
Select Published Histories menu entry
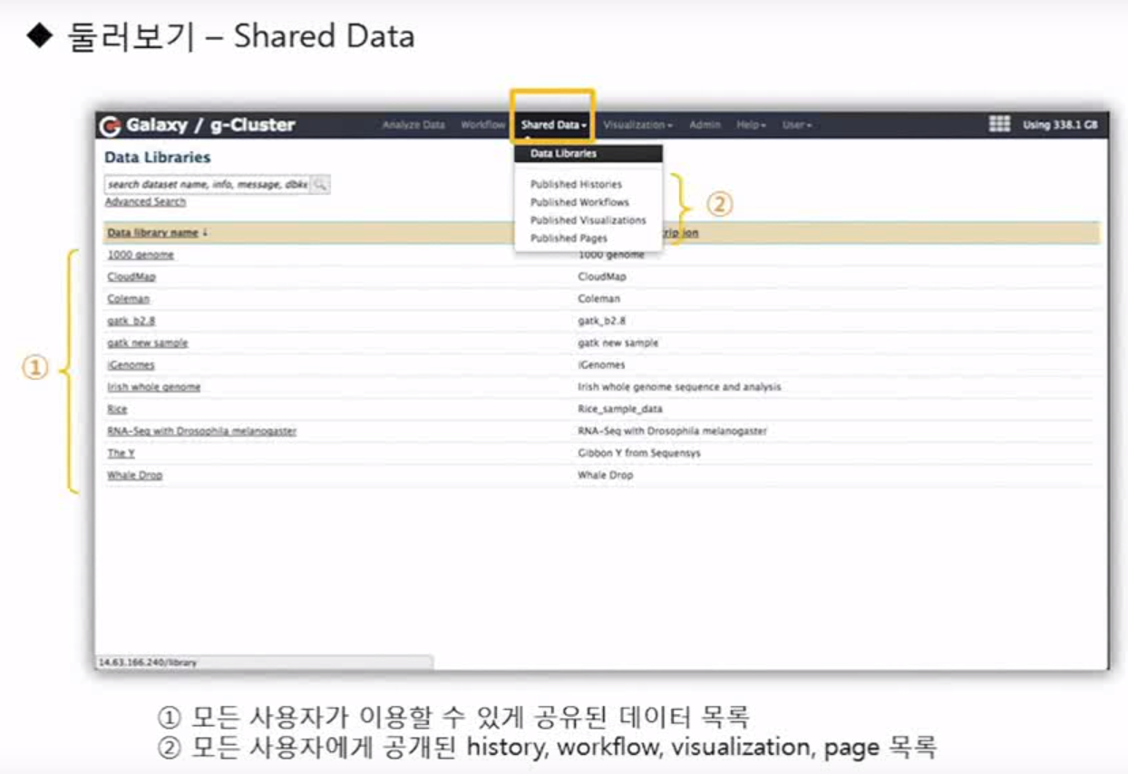pos(577,184)
